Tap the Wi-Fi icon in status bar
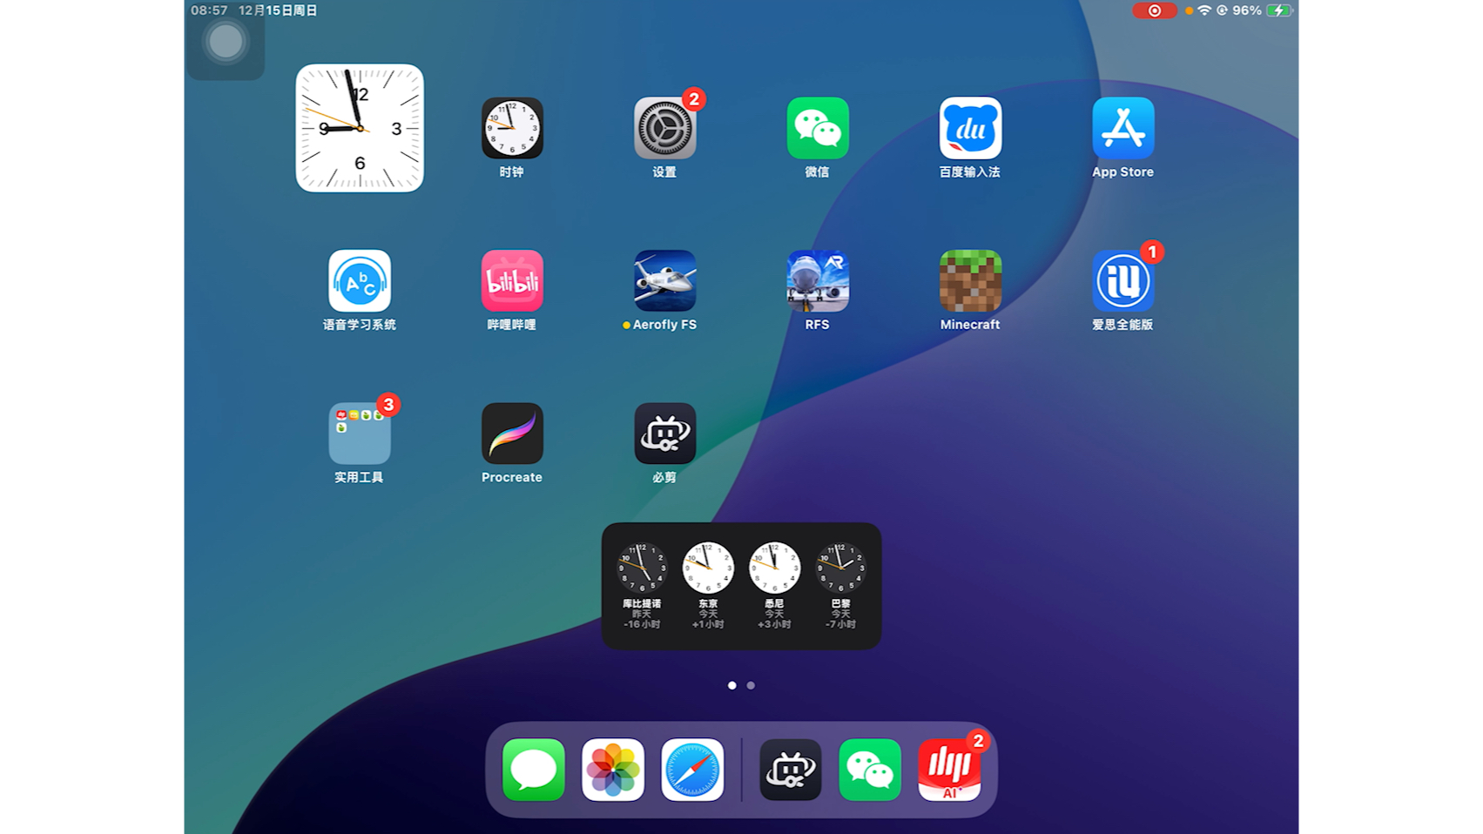 [x=1204, y=10]
